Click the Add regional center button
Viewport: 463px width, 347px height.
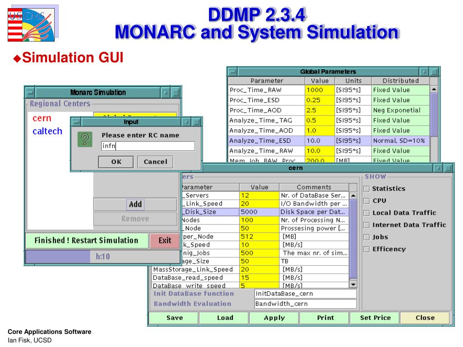(135, 204)
